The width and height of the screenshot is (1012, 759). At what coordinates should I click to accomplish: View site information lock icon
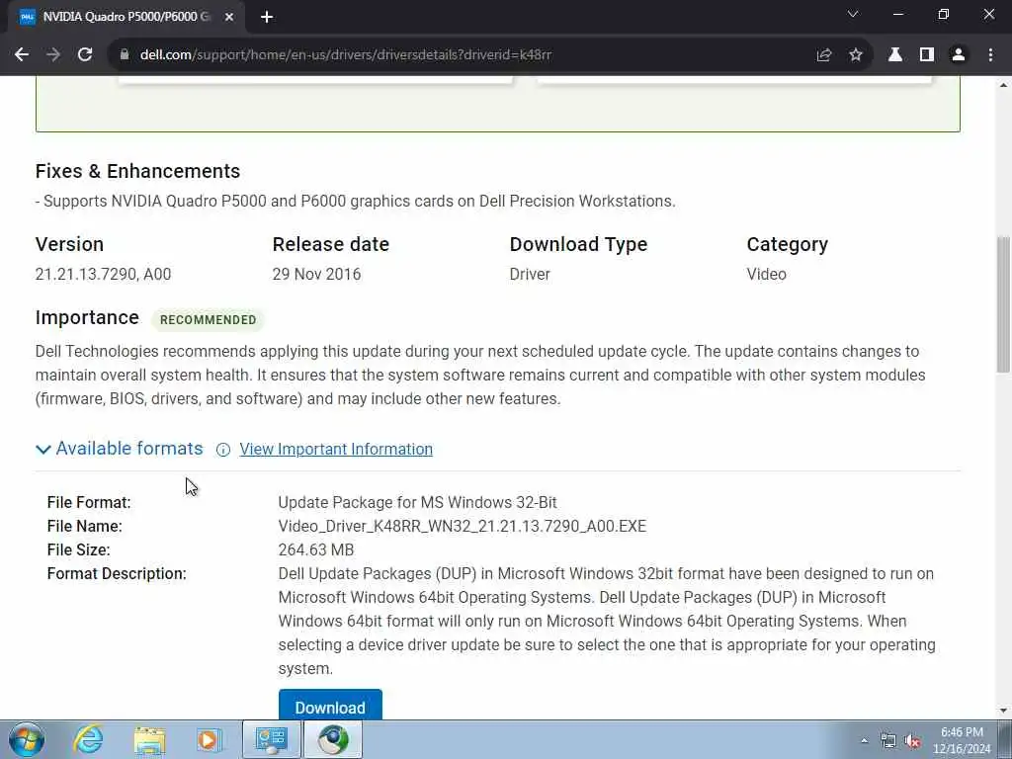pyautogui.click(x=124, y=55)
